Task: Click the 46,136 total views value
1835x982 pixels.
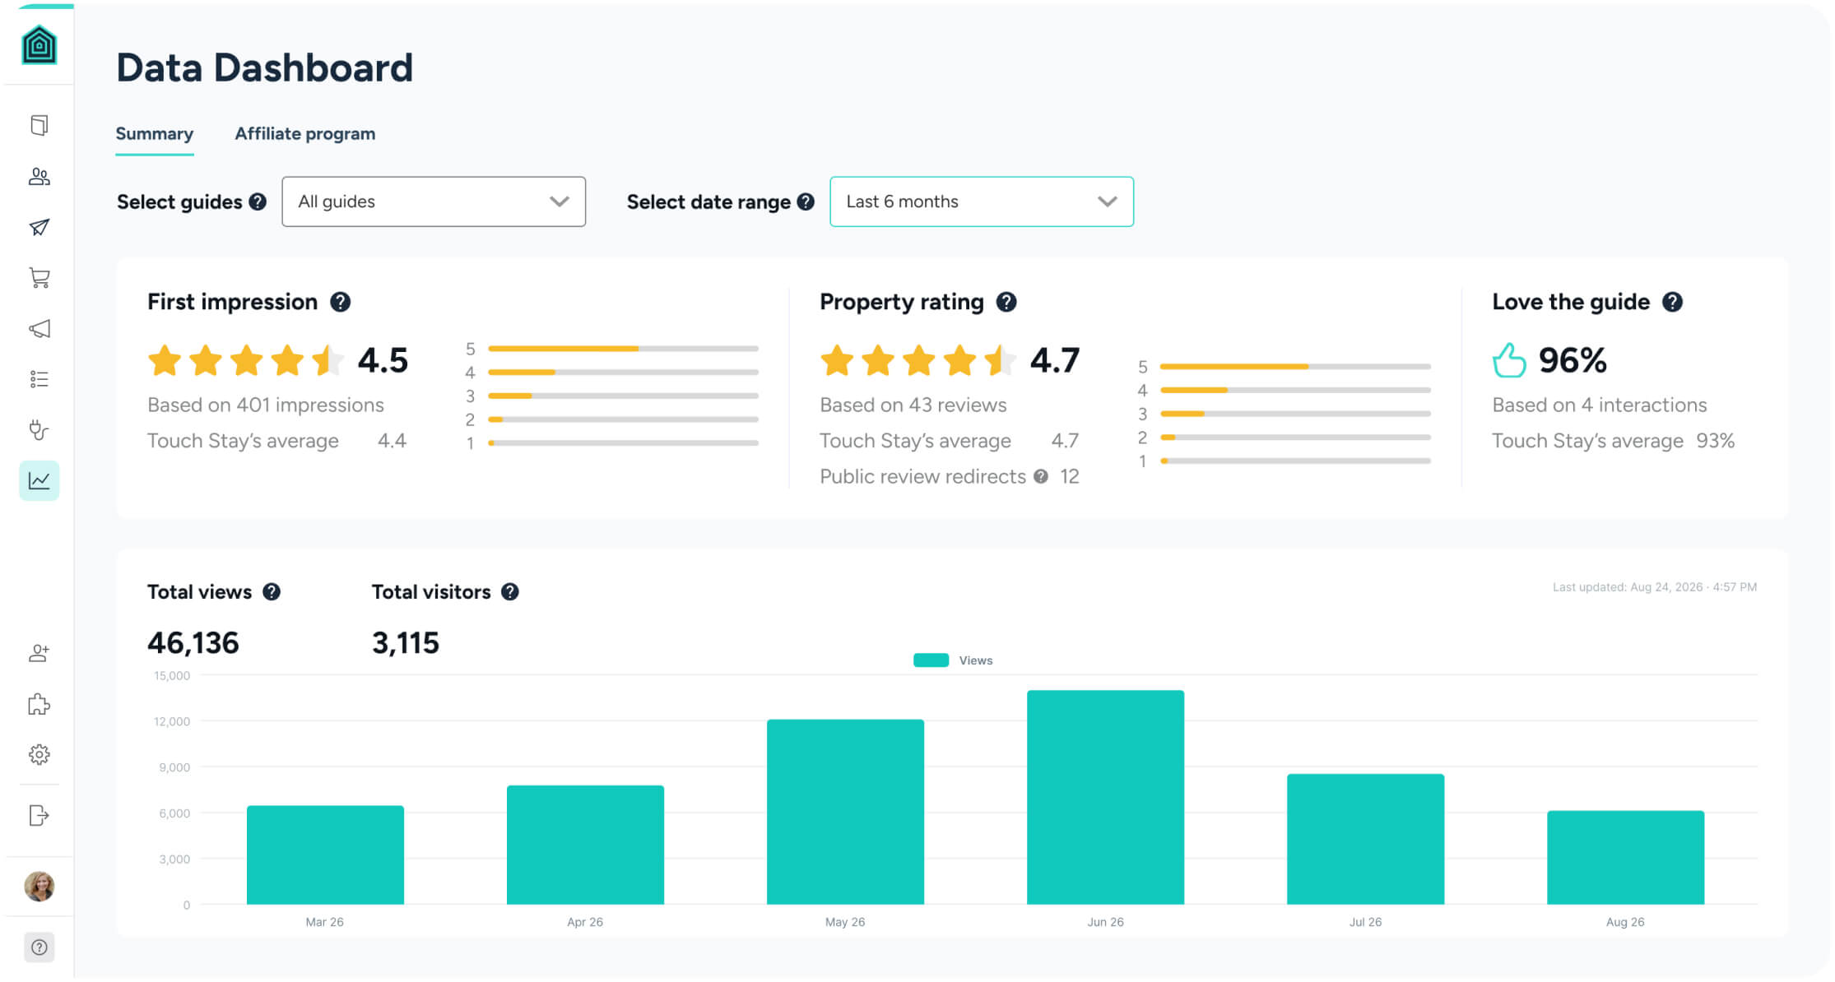Action: point(193,643)
